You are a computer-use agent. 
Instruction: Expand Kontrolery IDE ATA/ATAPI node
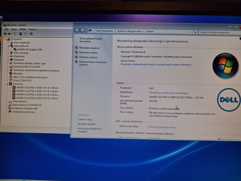8,67
